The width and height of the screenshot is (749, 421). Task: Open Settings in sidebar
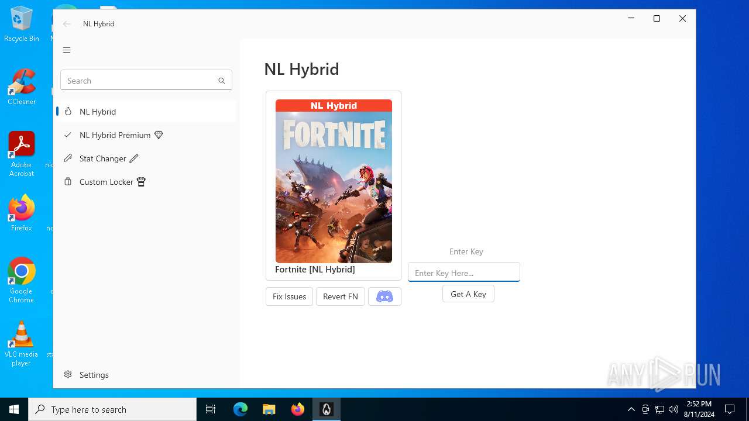(x=146, y=375)
